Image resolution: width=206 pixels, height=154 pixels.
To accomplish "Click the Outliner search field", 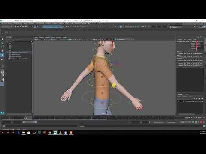I will tap(19, 41).
